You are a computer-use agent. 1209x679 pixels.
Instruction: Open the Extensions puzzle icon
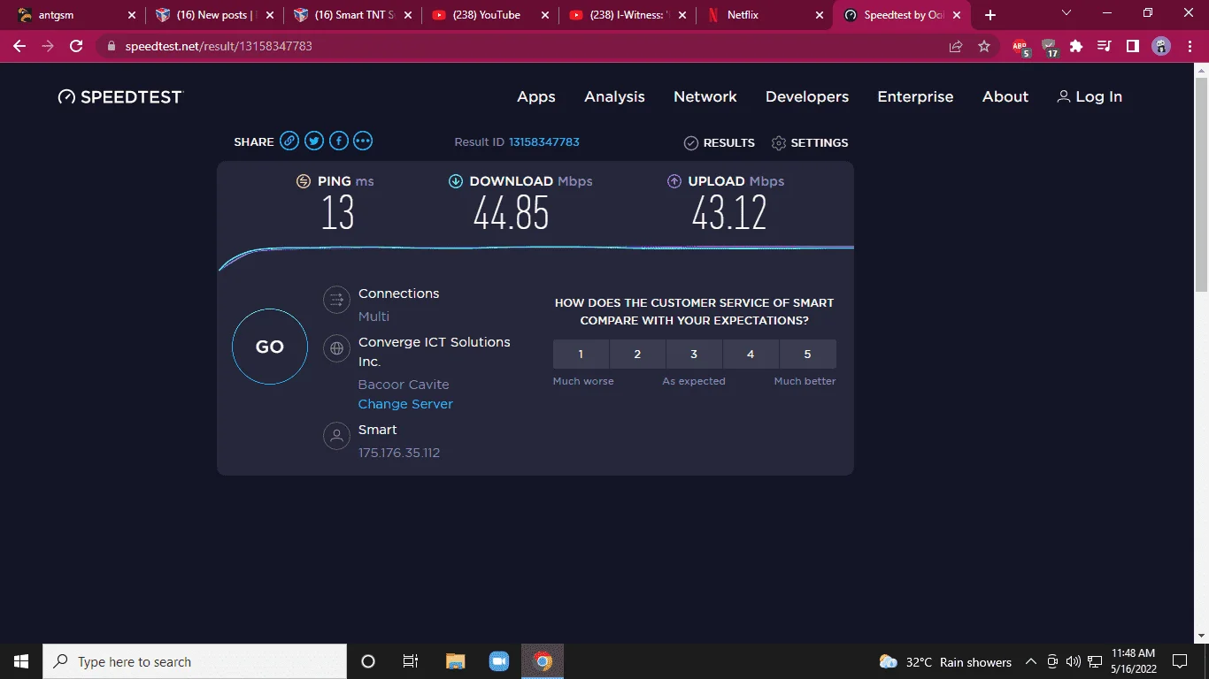click(x=1076, y=46)
